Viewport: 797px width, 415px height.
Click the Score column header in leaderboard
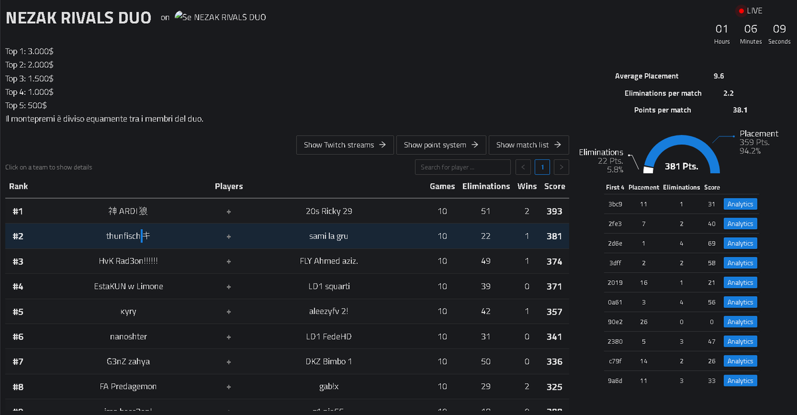555,187
